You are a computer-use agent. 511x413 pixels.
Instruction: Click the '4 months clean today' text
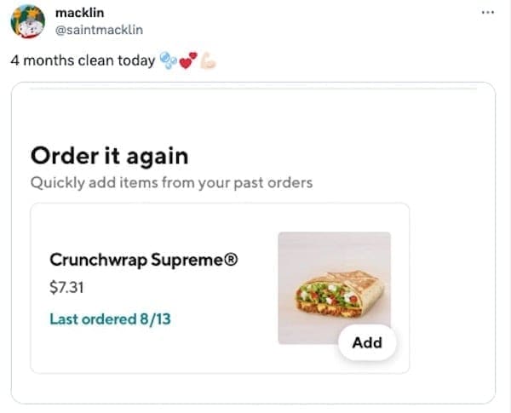pyautogui.click(x=83, y=61)
